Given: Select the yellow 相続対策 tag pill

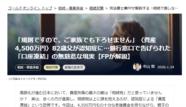Looking at the screenshot, I should tap(52, 67).
